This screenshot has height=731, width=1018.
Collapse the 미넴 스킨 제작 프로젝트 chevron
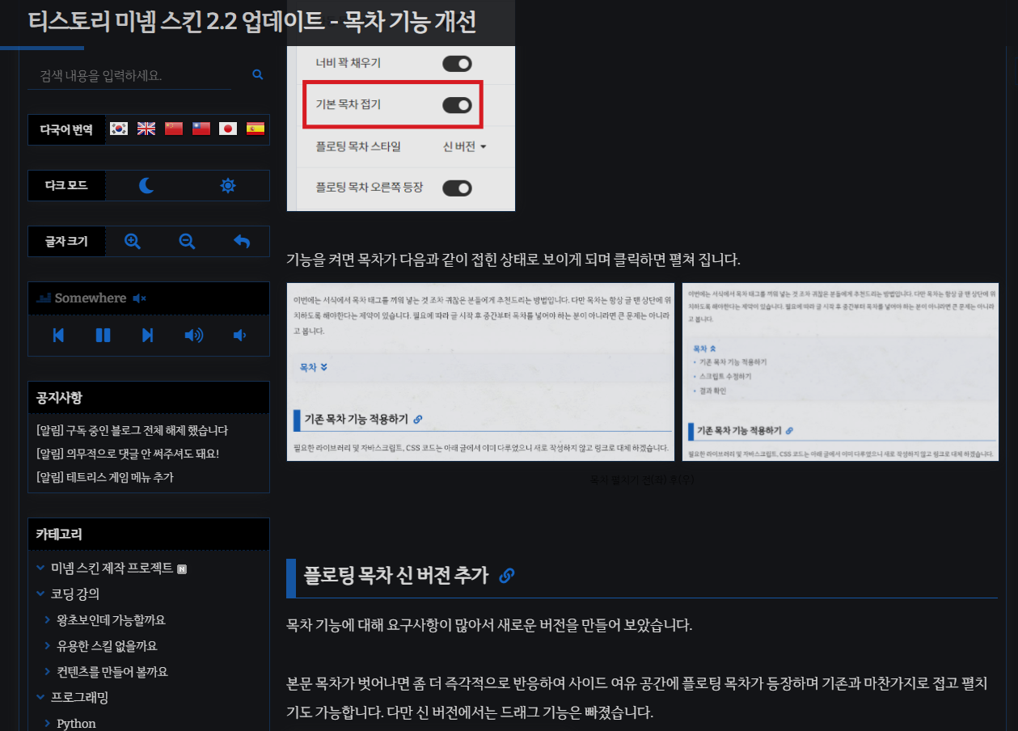(x=40, y=568)
